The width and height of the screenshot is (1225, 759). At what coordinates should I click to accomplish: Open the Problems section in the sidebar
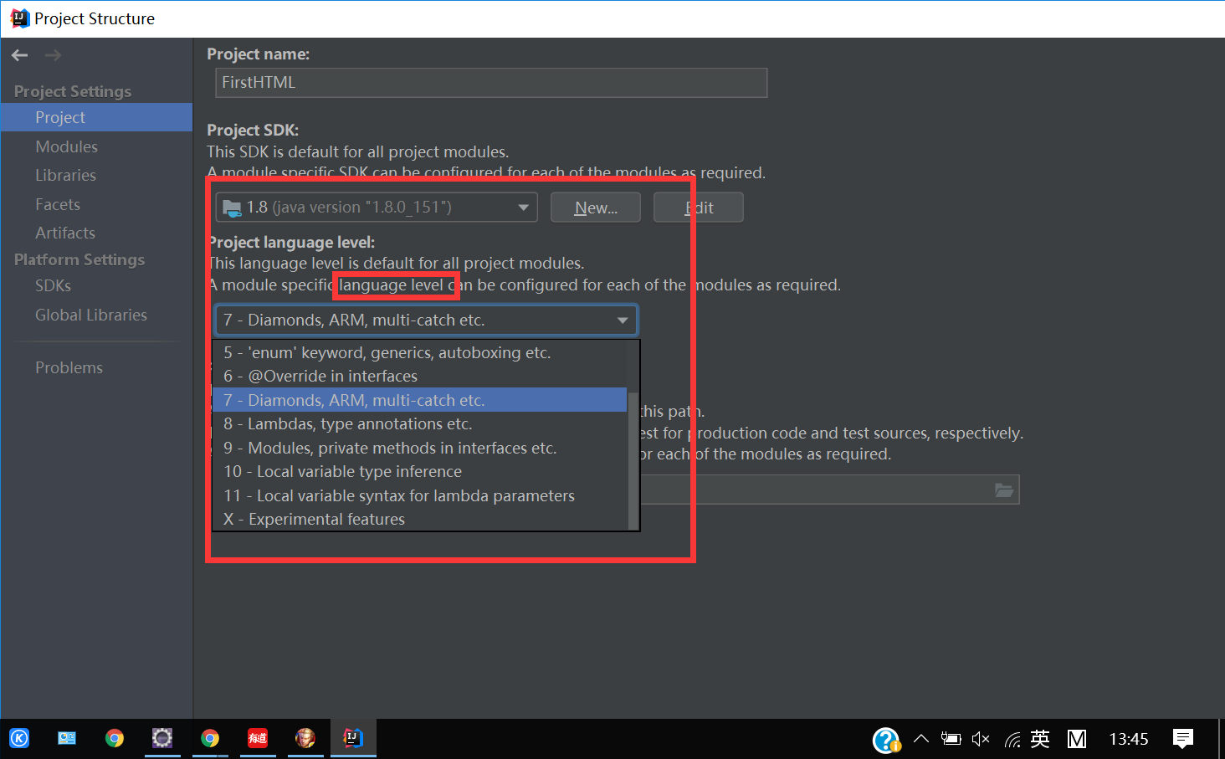(69, 367)
